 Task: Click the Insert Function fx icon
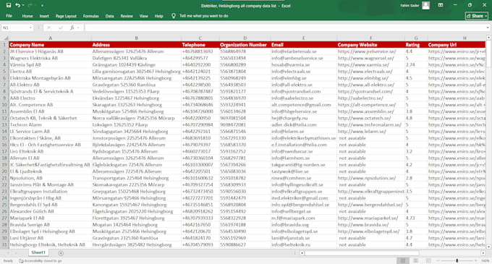72,27
